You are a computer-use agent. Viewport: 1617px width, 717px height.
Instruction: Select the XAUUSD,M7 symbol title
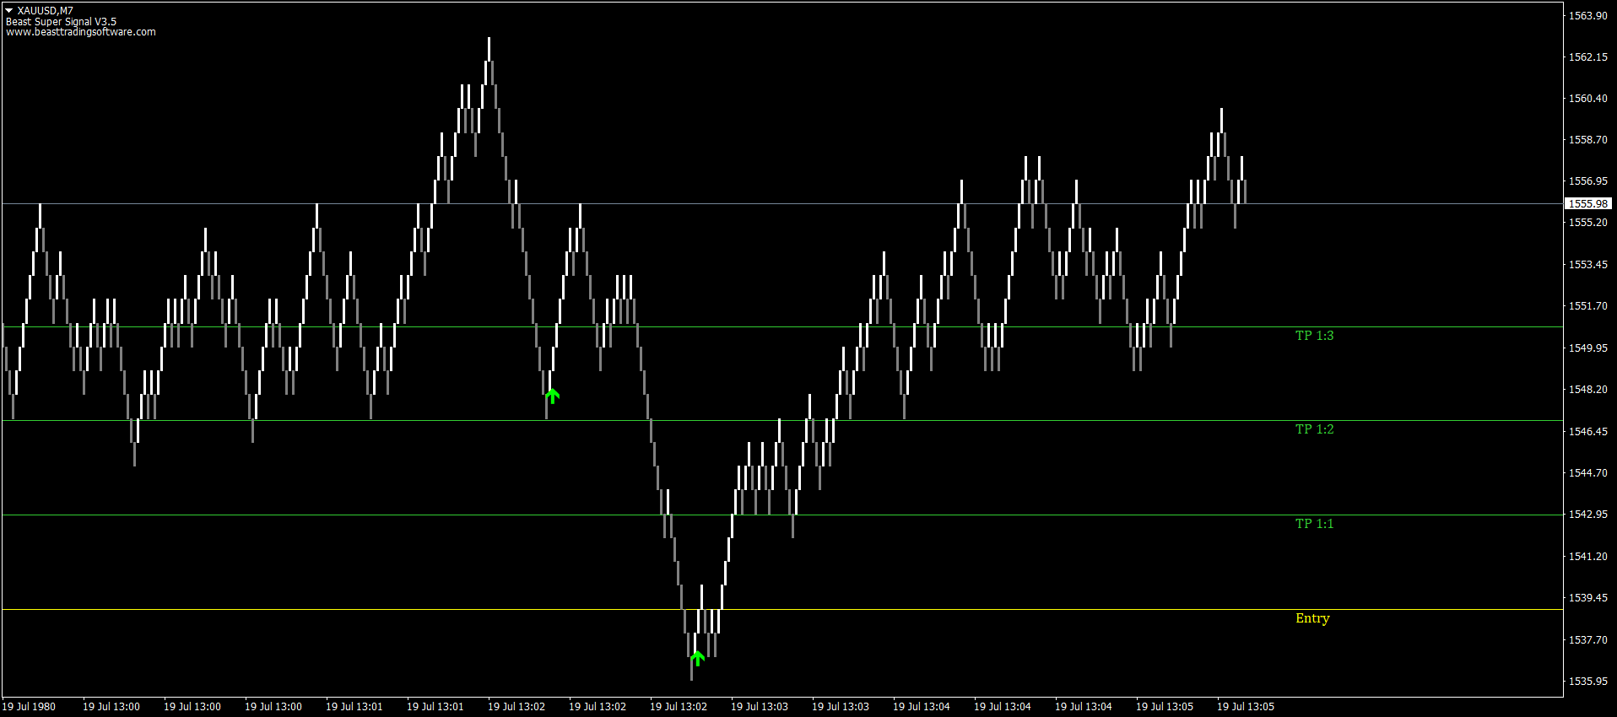click(45, 11)
